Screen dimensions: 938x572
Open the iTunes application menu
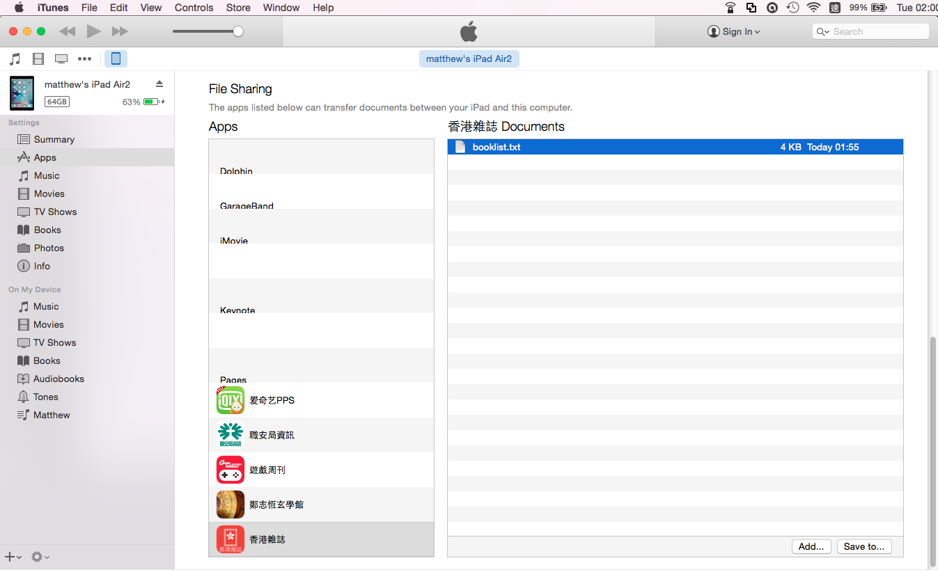[53, 8]
